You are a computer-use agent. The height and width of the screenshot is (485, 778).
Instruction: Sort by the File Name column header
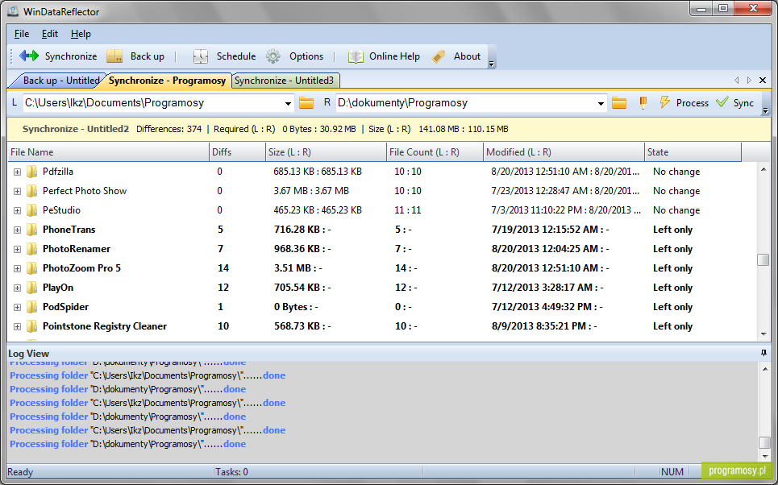pos(108,152)
